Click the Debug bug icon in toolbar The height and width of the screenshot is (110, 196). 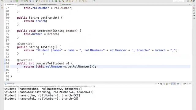coord(53,1)
